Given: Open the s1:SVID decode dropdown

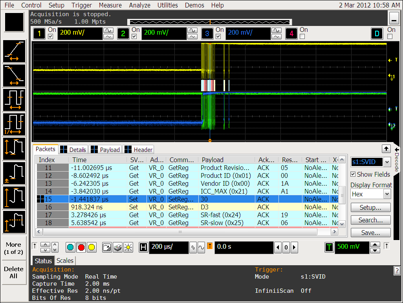Looking at the screenshot, I should pyautogui.click(x=370, y=162).
